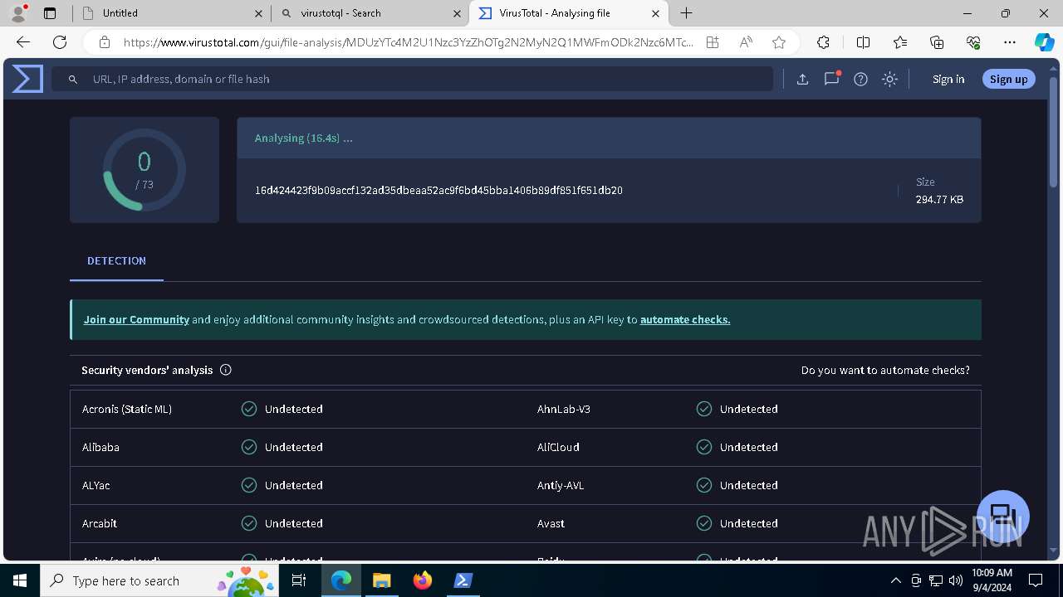Open the volume speaker tray icon
Viewport: 1063px width, 597px height.
point(955,580)
